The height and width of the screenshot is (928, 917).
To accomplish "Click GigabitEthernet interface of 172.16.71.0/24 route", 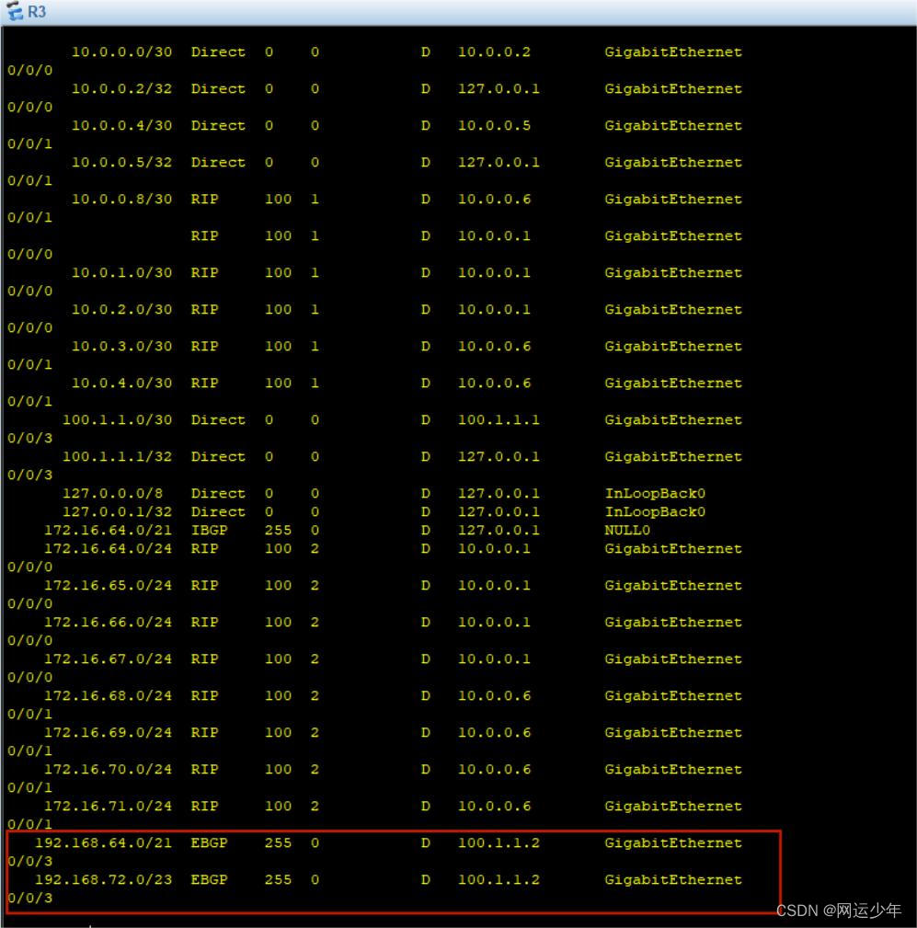I will pyautogui.click(x=673, y=806).
